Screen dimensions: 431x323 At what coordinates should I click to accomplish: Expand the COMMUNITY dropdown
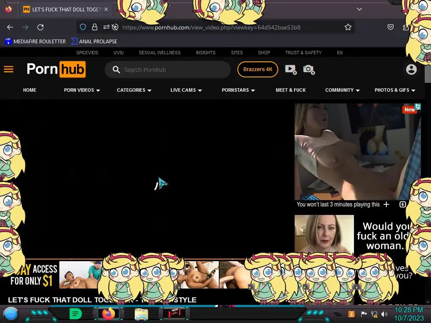(343, 90)
